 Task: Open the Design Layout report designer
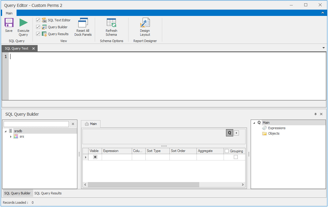coord(145,23)
